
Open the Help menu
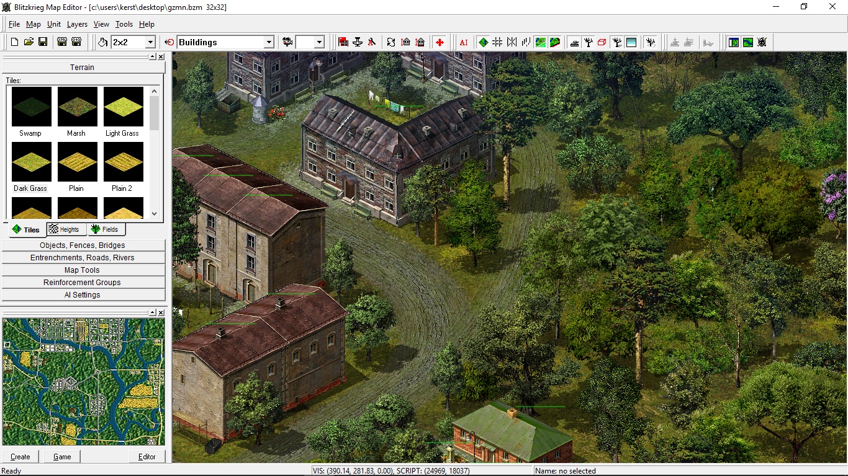[x=147, y=24]
